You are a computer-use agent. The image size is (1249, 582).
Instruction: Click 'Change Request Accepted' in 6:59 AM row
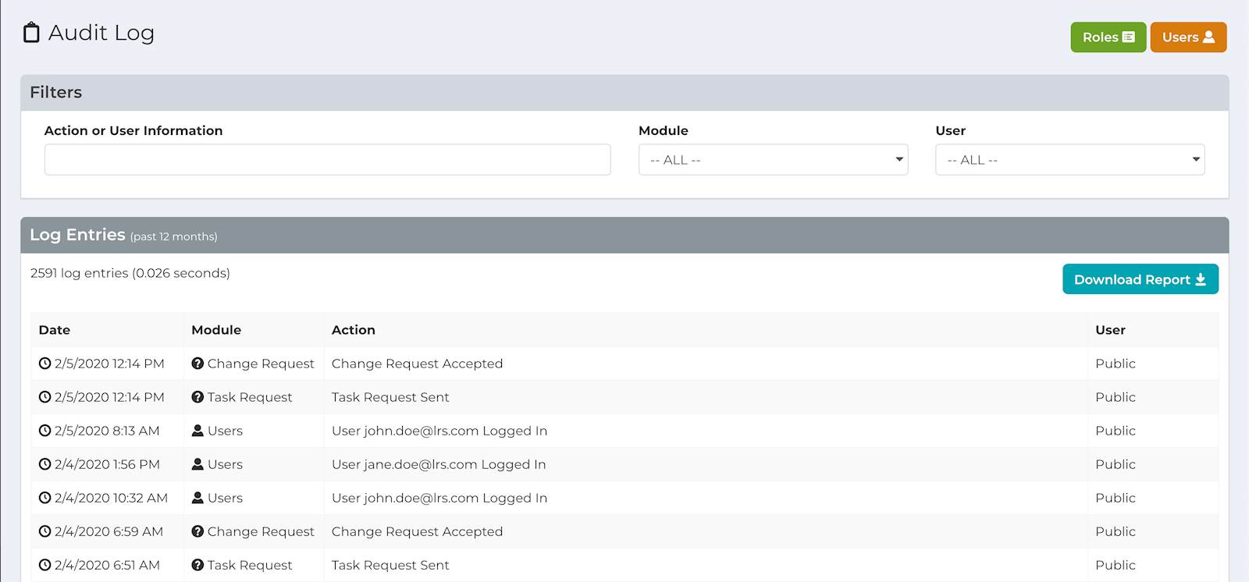tap(417, 531)
